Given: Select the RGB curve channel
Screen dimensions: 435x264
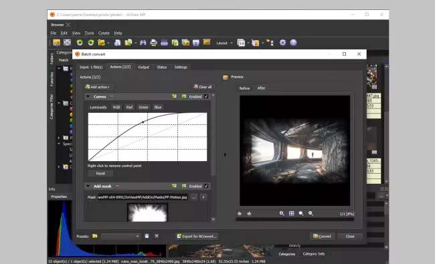Looking at the screenshot, I should 116,107.
